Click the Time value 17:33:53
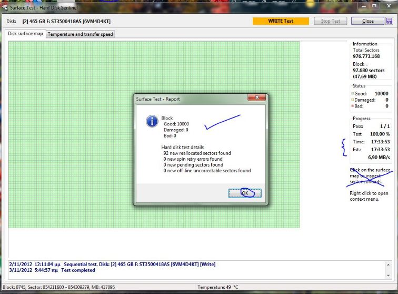This screenshot has height=294, width=398. point(380,142)
